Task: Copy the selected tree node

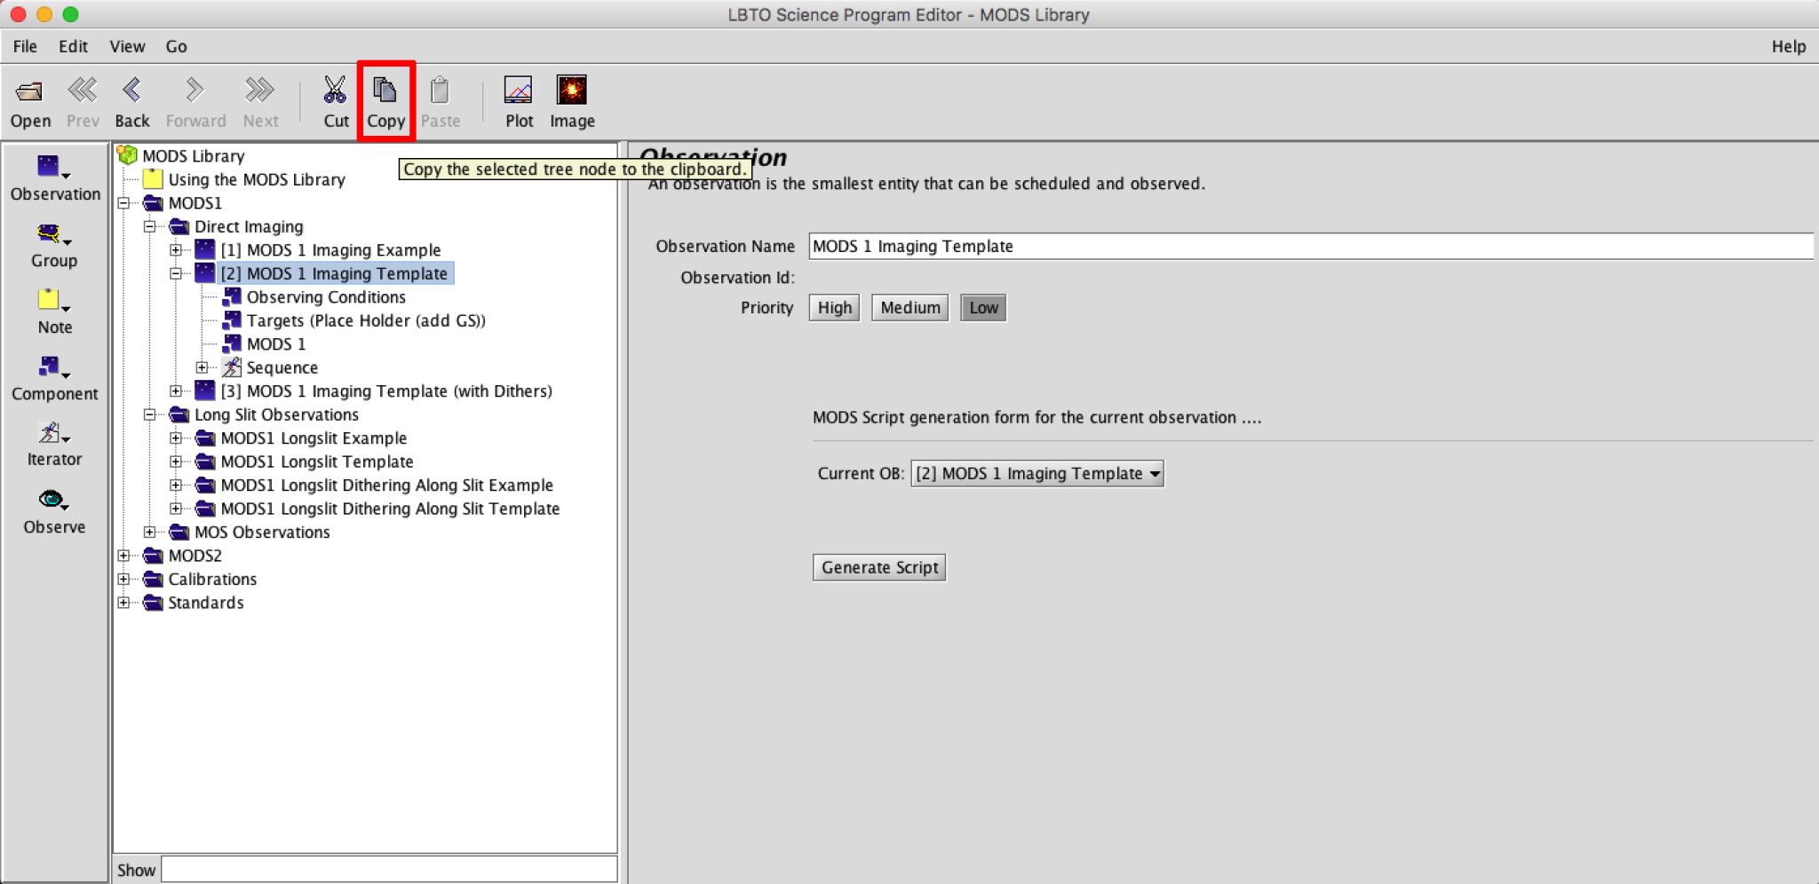Action: coord(385,102)
